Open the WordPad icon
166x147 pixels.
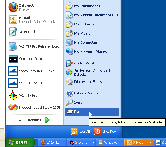click(x=13, y=32)
